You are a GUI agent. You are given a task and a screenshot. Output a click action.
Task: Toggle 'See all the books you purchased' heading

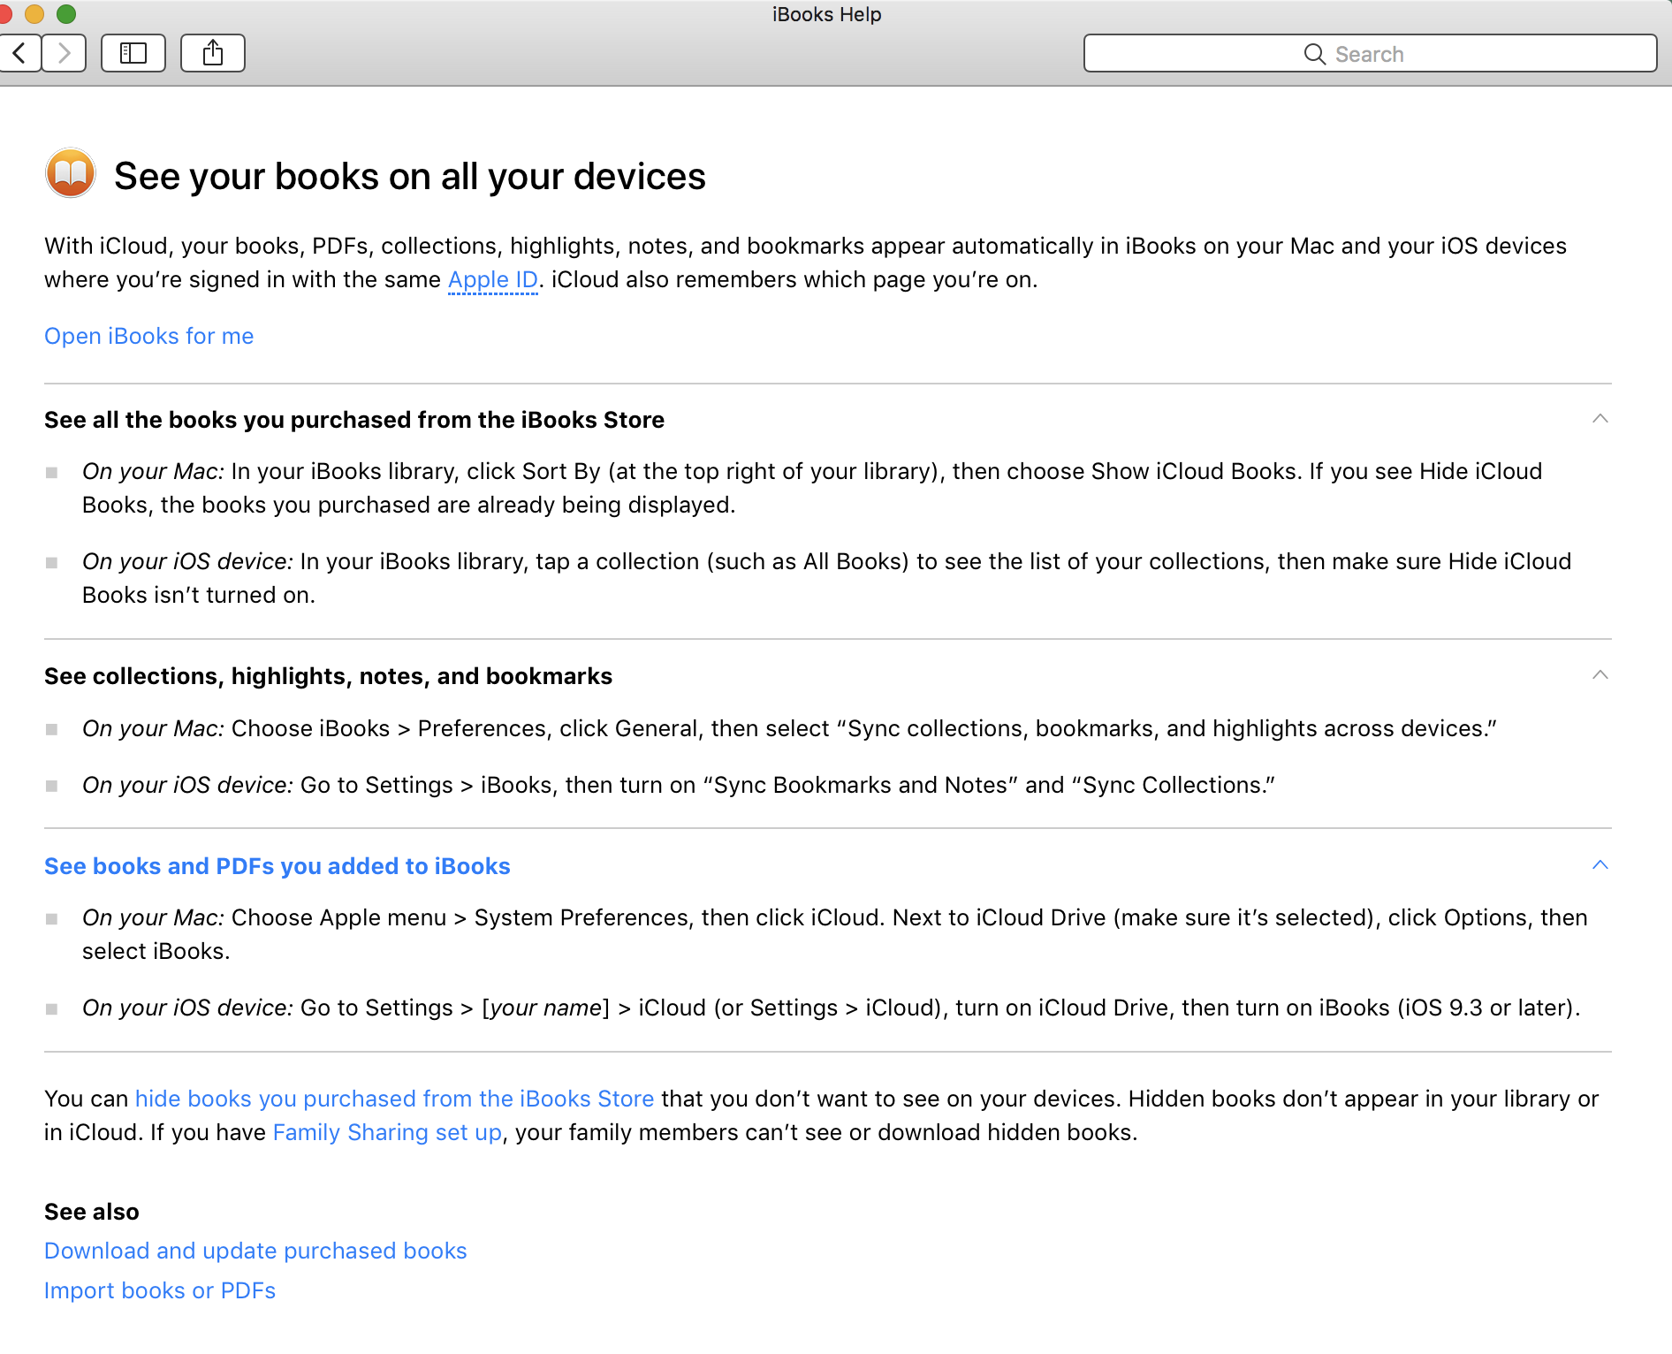[x=354, y=420]
